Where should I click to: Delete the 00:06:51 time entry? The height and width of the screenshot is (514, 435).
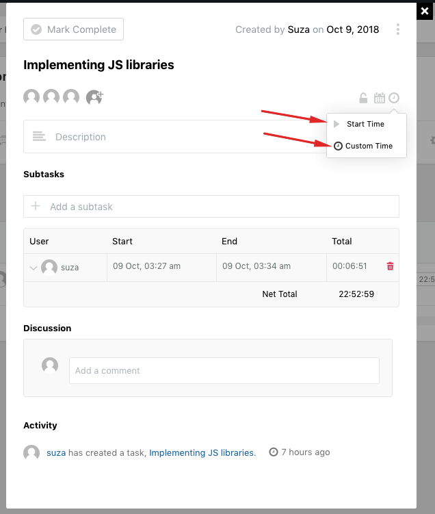tap(390, 266)
